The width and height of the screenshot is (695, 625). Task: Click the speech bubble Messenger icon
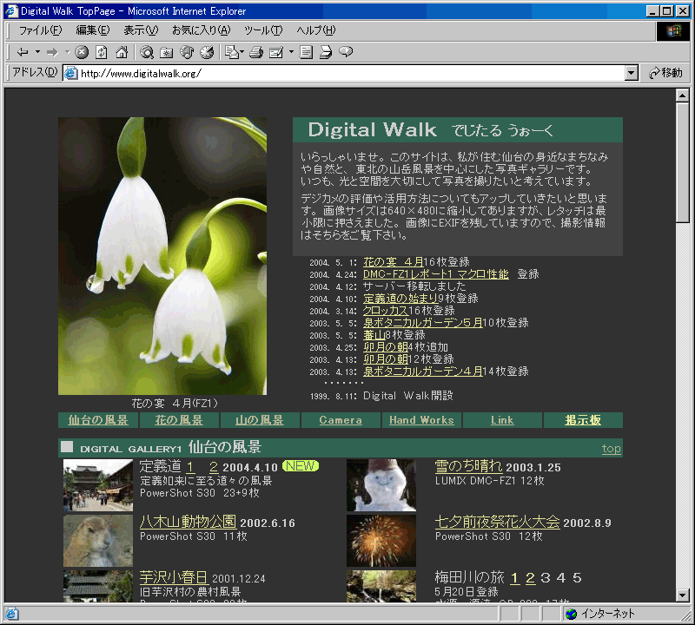346,52
